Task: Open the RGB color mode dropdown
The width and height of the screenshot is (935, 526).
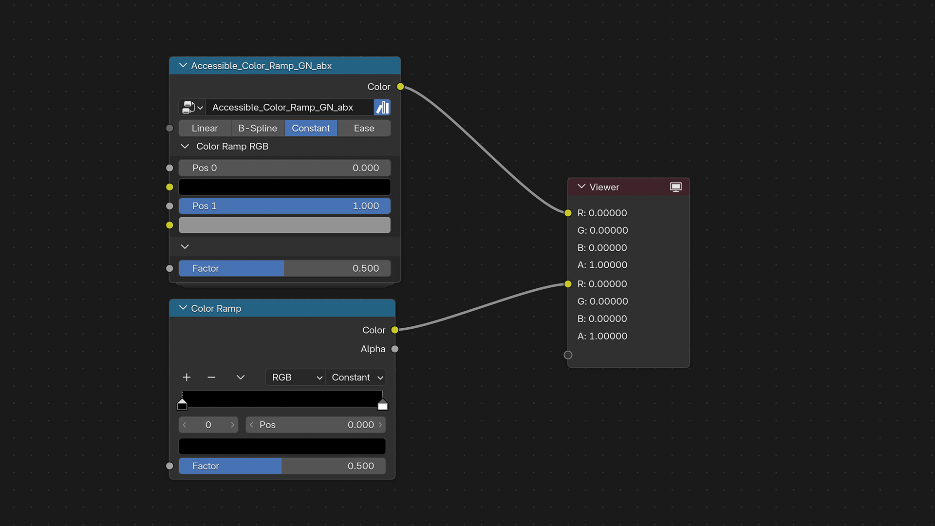Action: 296,377
